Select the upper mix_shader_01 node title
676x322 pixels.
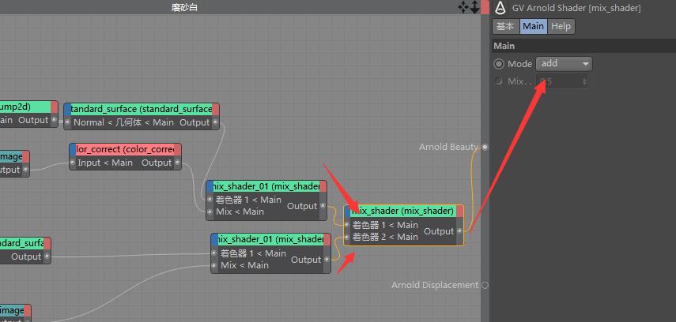266,186
